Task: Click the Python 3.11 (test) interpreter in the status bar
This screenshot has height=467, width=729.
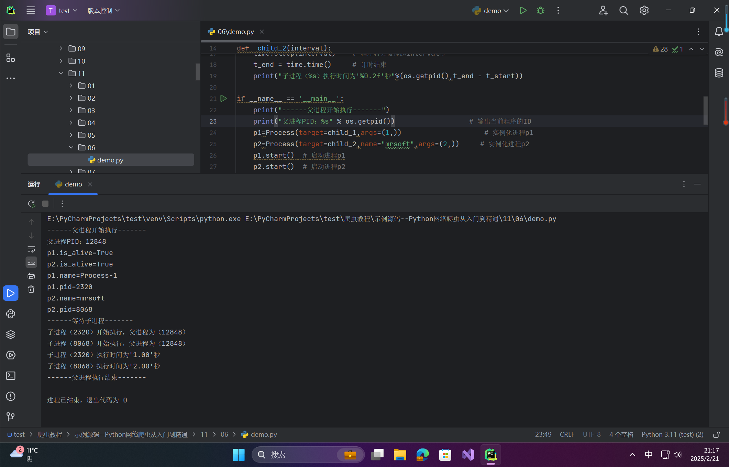Action: pos(672,435)
